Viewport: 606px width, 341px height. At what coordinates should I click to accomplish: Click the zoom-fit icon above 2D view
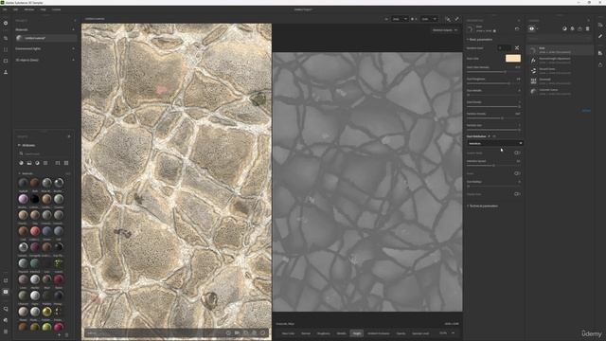[x=448, y=19]
